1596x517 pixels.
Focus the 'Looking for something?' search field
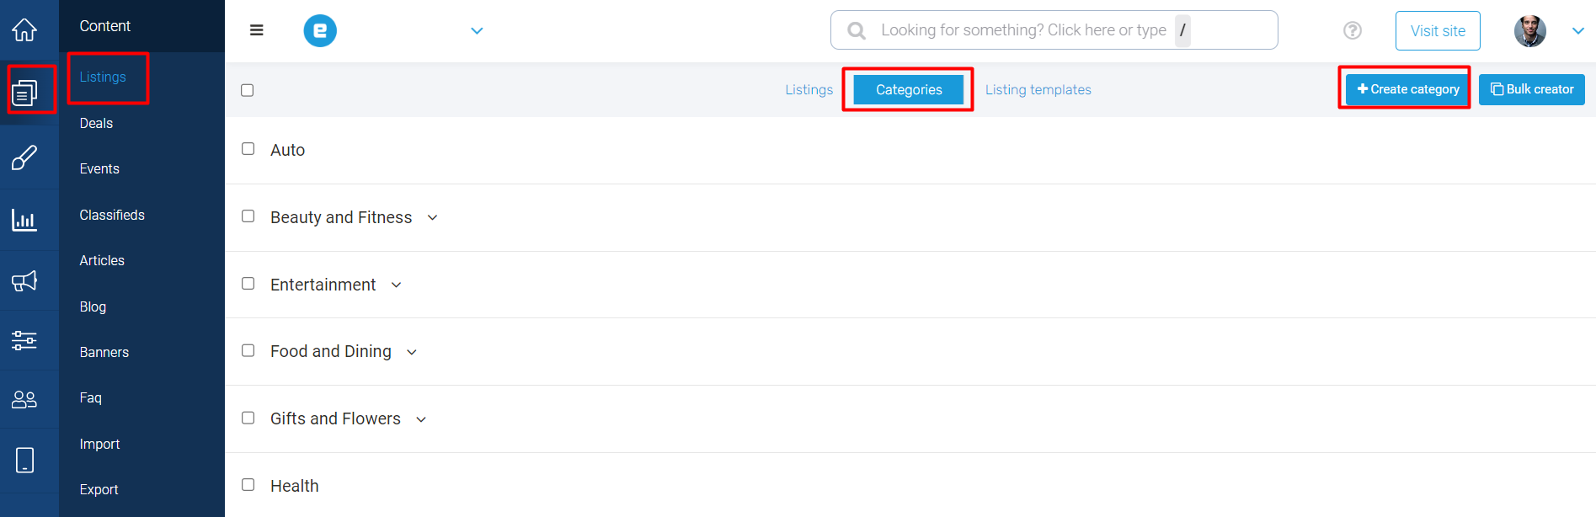pos(1054,30)
